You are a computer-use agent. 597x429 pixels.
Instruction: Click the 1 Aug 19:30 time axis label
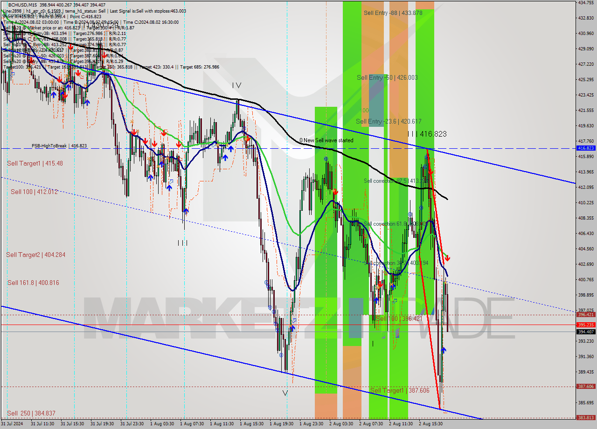[281, 424]
